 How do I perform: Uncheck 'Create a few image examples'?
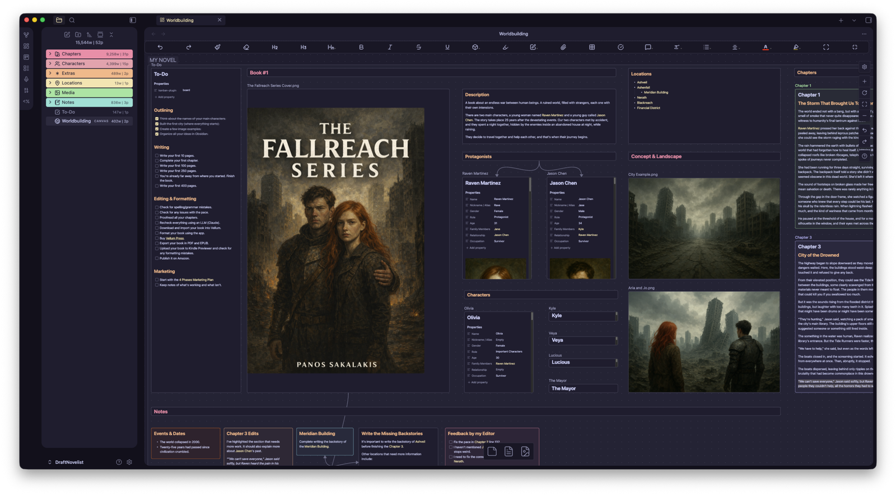point(157,129)
